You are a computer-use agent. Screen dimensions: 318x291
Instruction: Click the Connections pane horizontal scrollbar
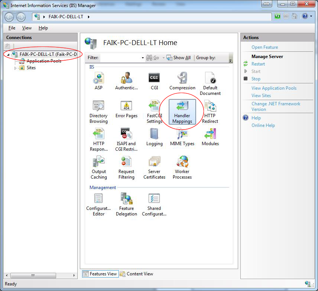tap(33, 275)
